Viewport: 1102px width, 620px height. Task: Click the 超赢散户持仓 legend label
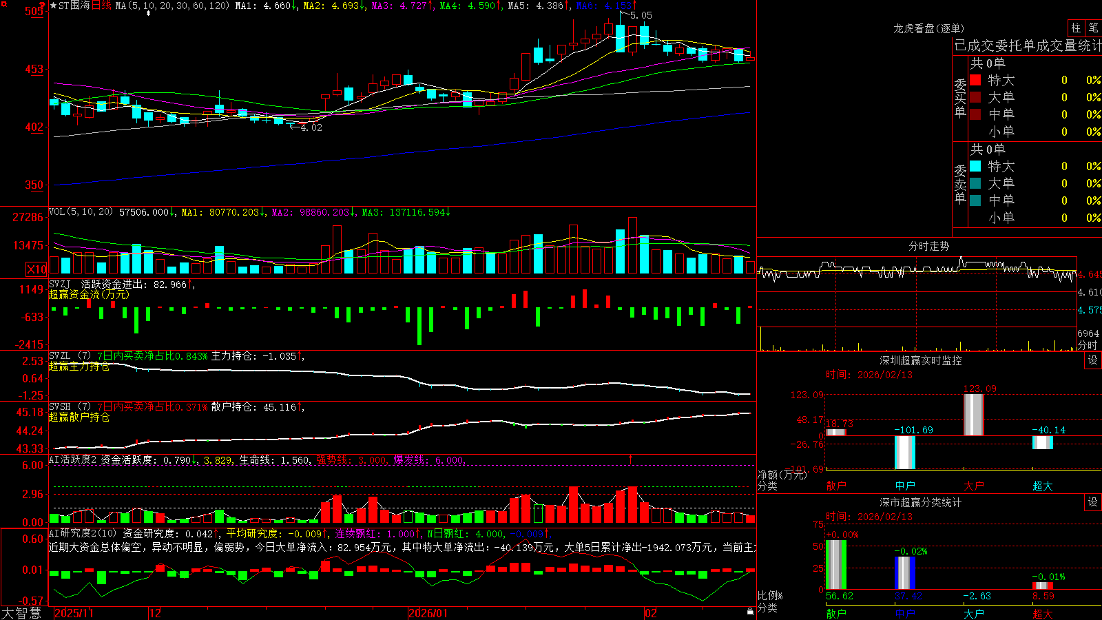coord(79,417)
